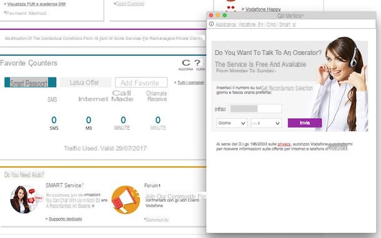
Task: Click the Call Me Now address bar
Action: point(291,24)
